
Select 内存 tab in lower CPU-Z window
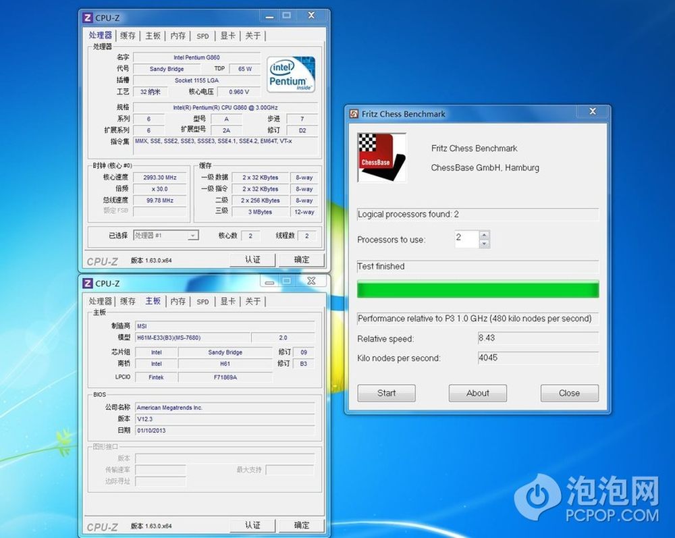(x=178, y=301)
